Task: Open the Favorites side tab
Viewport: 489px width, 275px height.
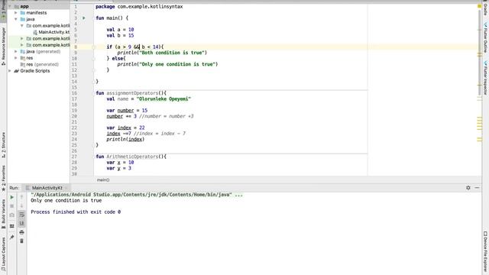Action: pyautogui.click(x=3, y=178)
